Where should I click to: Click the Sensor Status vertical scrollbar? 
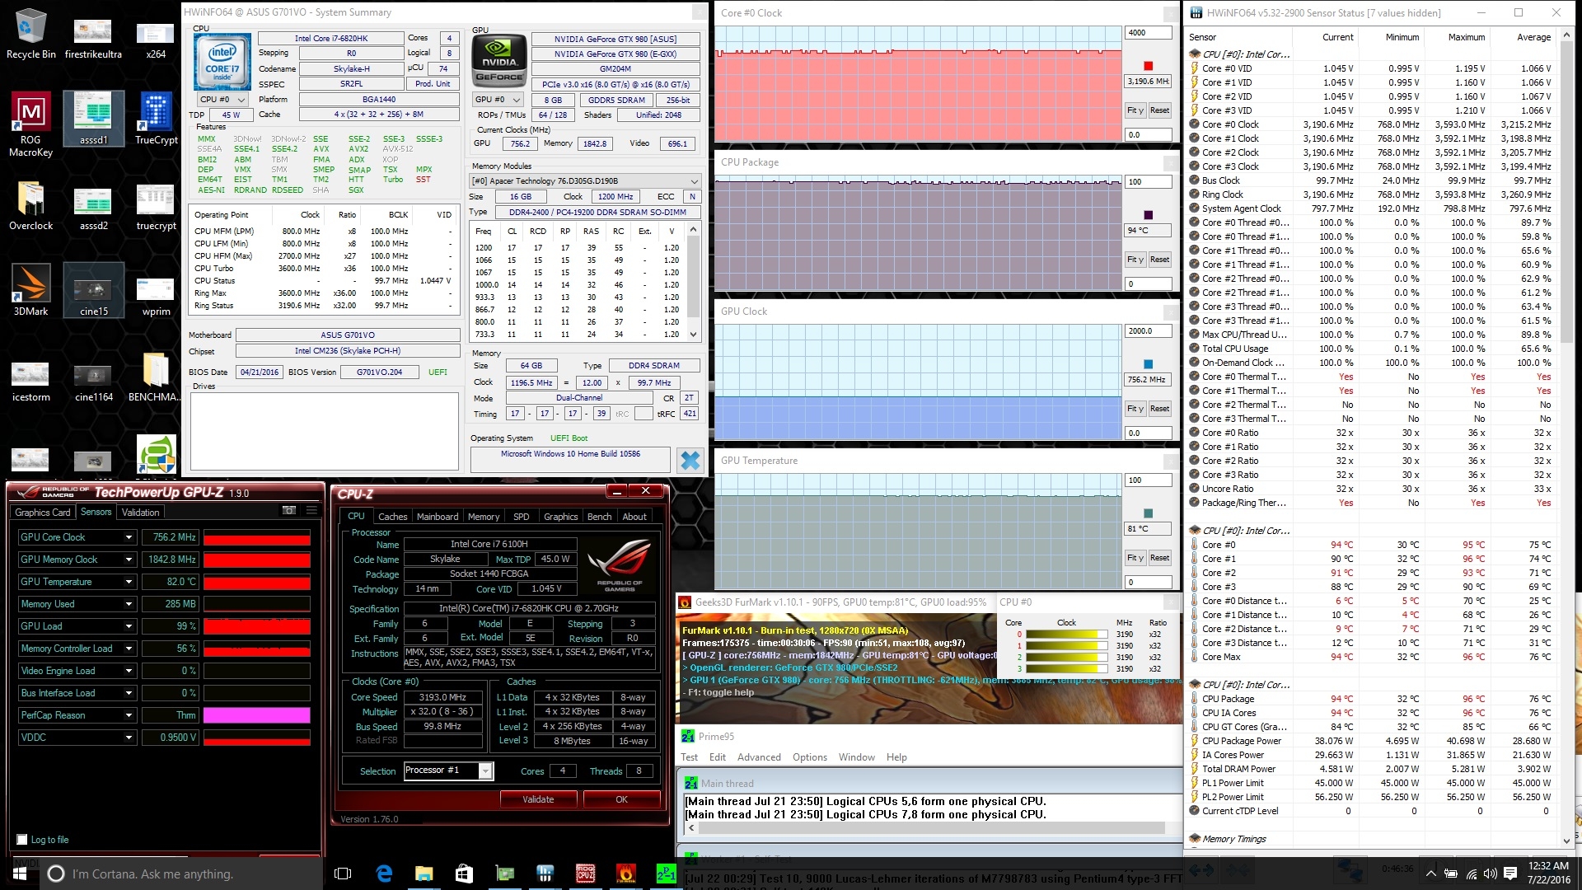pyautogui.click(x=1566, y=437)
